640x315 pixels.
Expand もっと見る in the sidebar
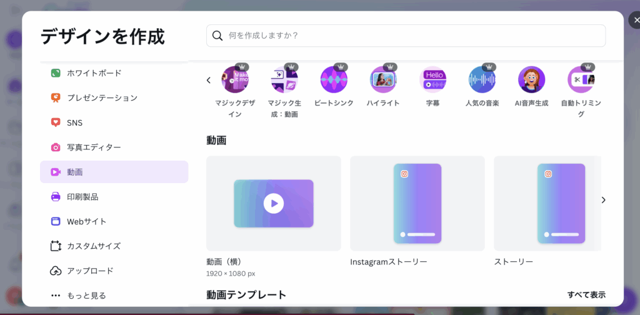tap(86, 295)
